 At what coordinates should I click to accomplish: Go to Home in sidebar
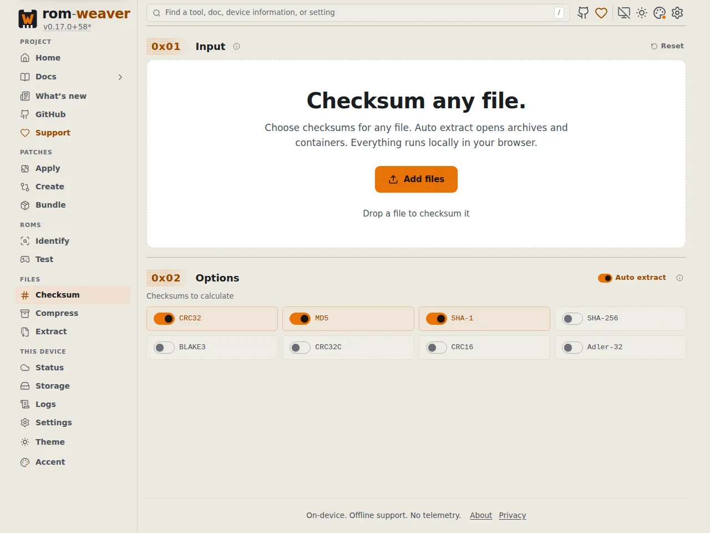[73, 58]
